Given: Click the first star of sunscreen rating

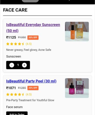Looking at the screenshot, I should coord(8,44).
